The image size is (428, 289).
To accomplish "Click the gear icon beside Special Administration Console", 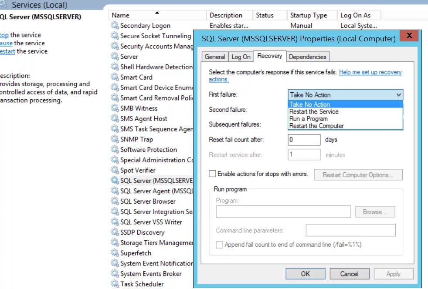I will [115, 160].
